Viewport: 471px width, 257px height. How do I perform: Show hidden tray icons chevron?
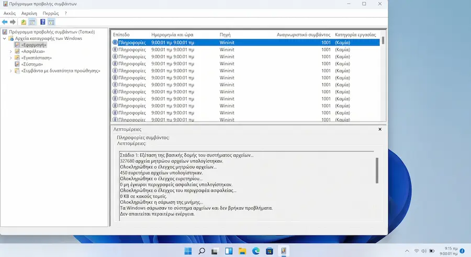tap(407, 251)
